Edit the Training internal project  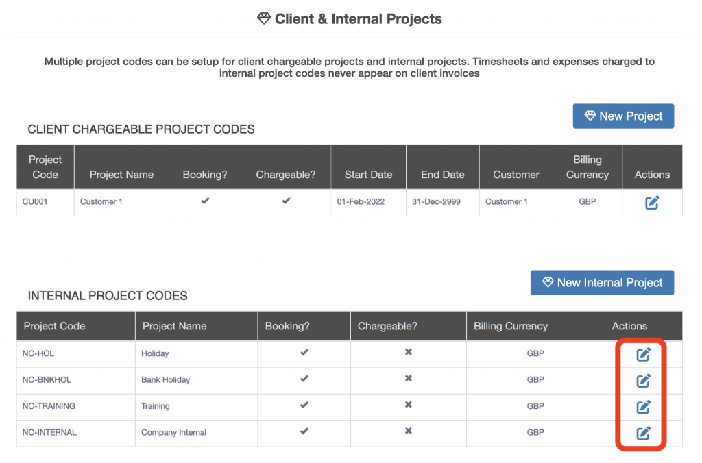643,407
